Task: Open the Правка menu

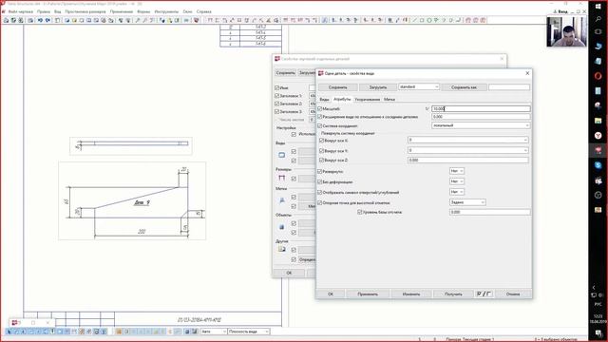Action: point(44,11)
